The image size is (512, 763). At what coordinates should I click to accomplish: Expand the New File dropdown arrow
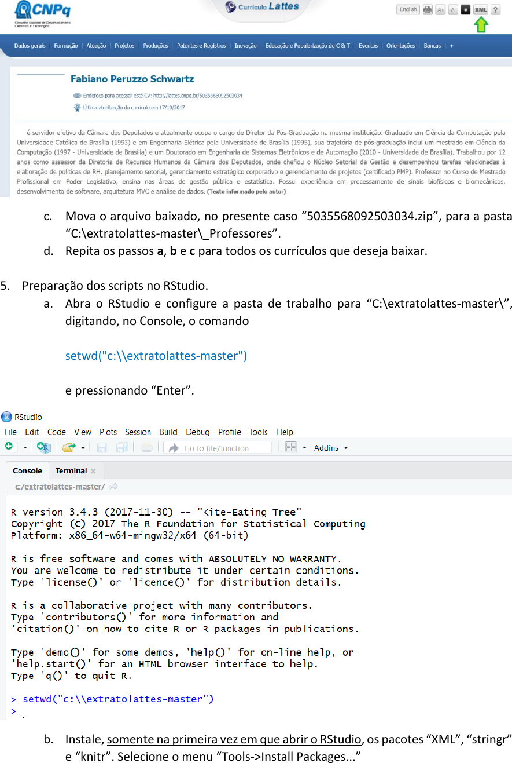point(25,448)
